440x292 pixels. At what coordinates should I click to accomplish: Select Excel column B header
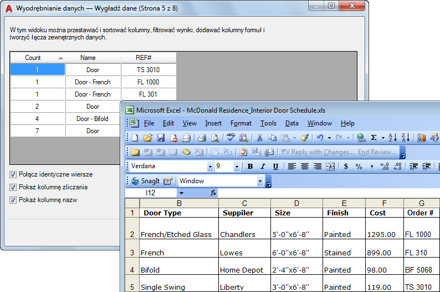[x=179, y=203]
